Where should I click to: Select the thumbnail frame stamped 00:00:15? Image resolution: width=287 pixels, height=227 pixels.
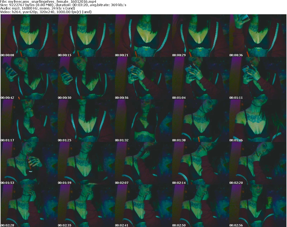86,36
